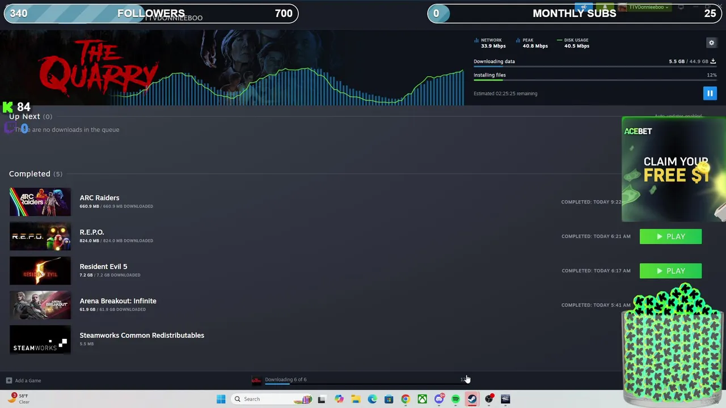
Task: Click the download arrow icon beside 44.9 GB
Action: pos(713,61)
